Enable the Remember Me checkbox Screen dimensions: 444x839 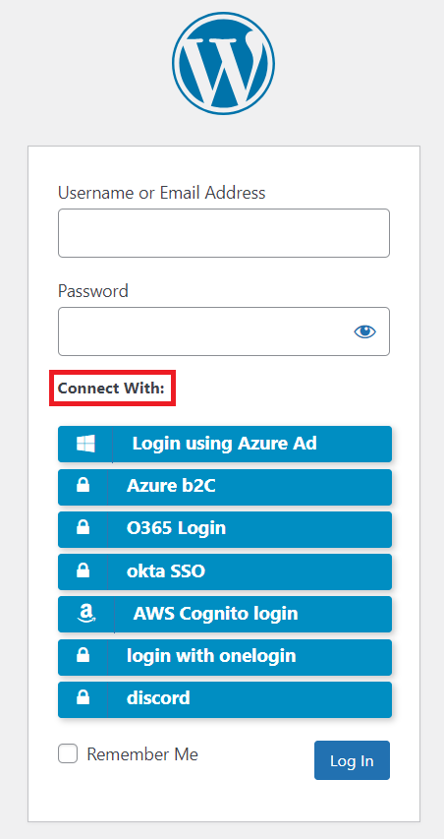[68, 753]
